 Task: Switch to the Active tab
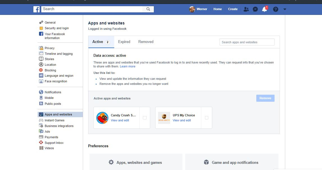(x=101, y=42)
